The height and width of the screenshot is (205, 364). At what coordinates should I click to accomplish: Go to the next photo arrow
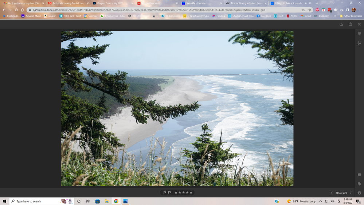click(351, 193)
